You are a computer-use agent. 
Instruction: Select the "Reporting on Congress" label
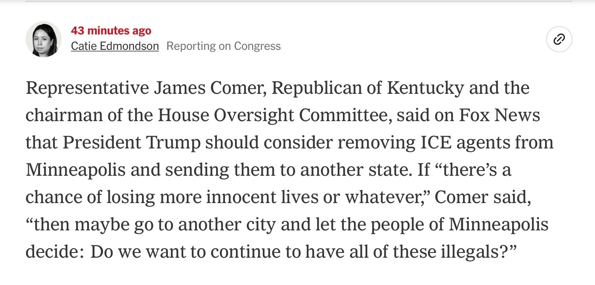(x=224, y=46)
